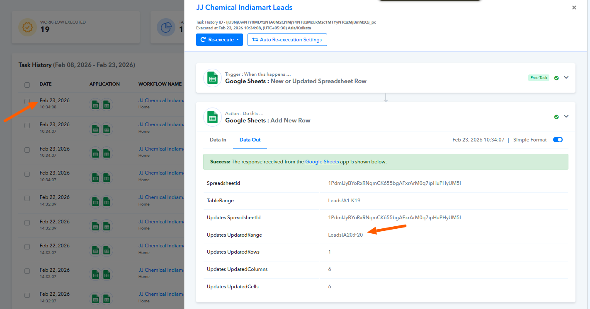Click the Updates UpdatedColumns value 6

coord(330,269)
